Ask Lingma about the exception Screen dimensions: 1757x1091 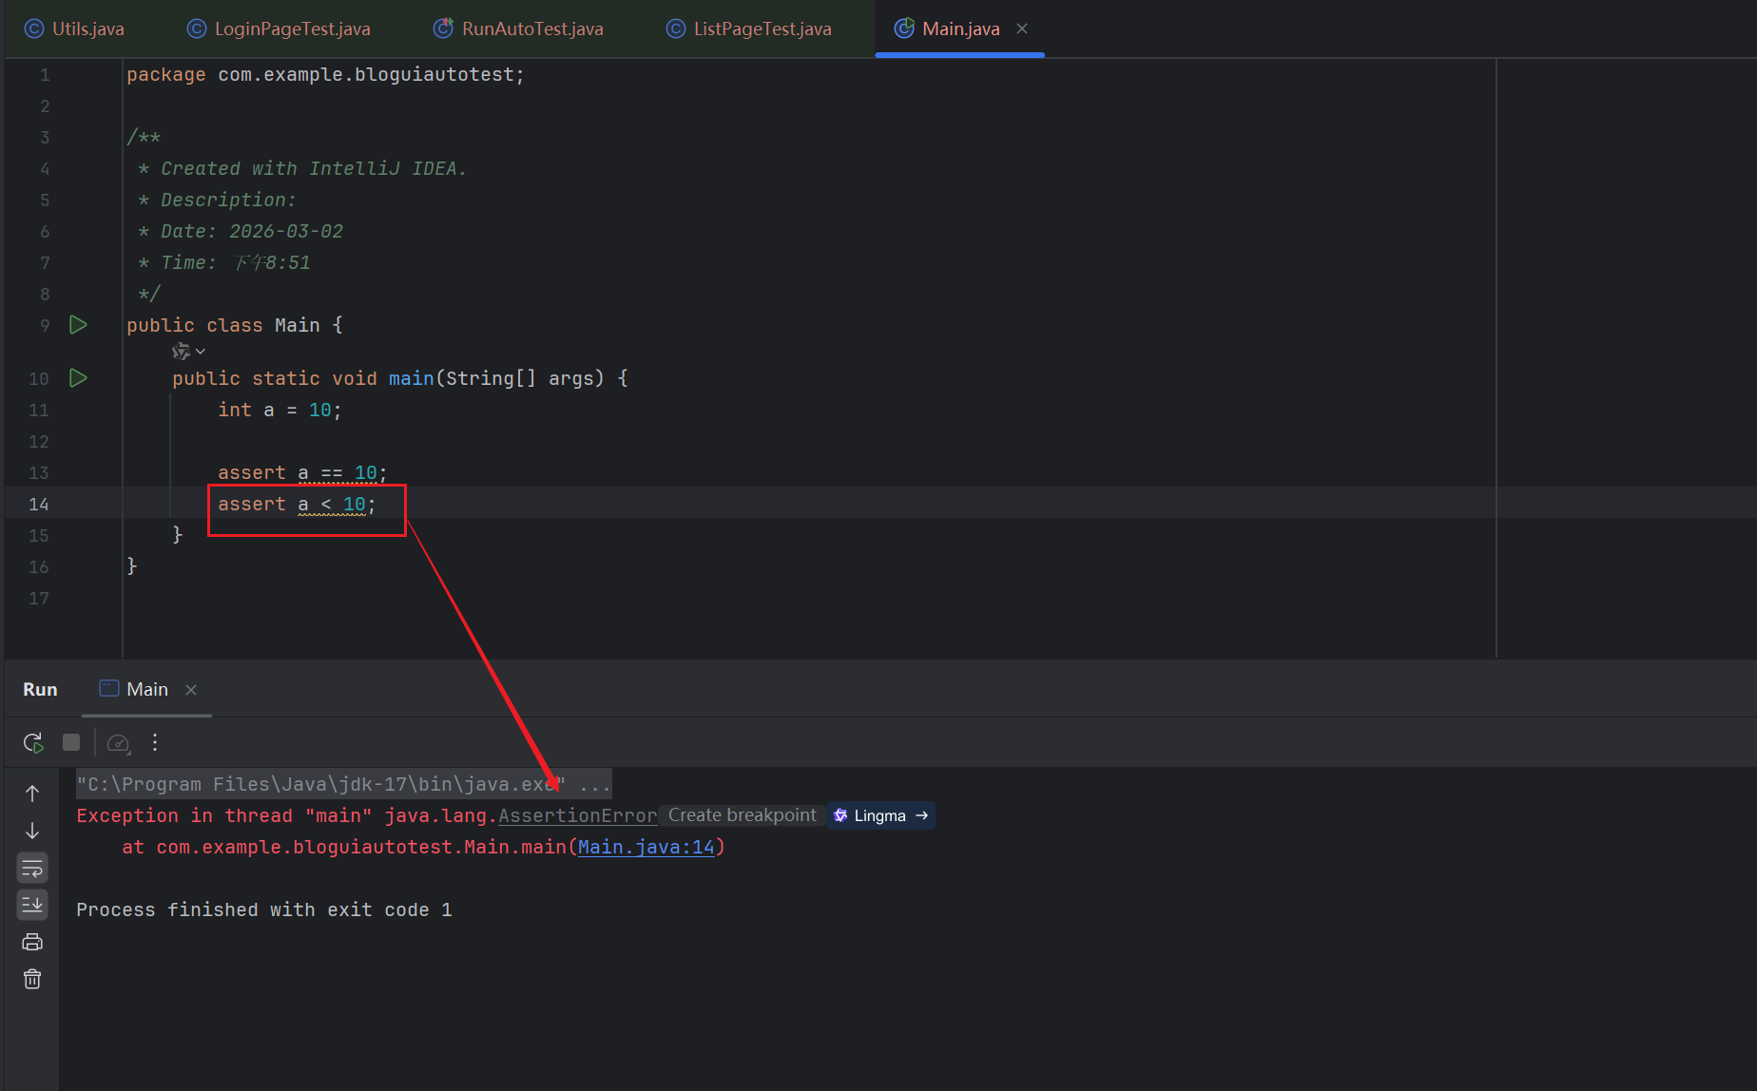click(881, 815)
